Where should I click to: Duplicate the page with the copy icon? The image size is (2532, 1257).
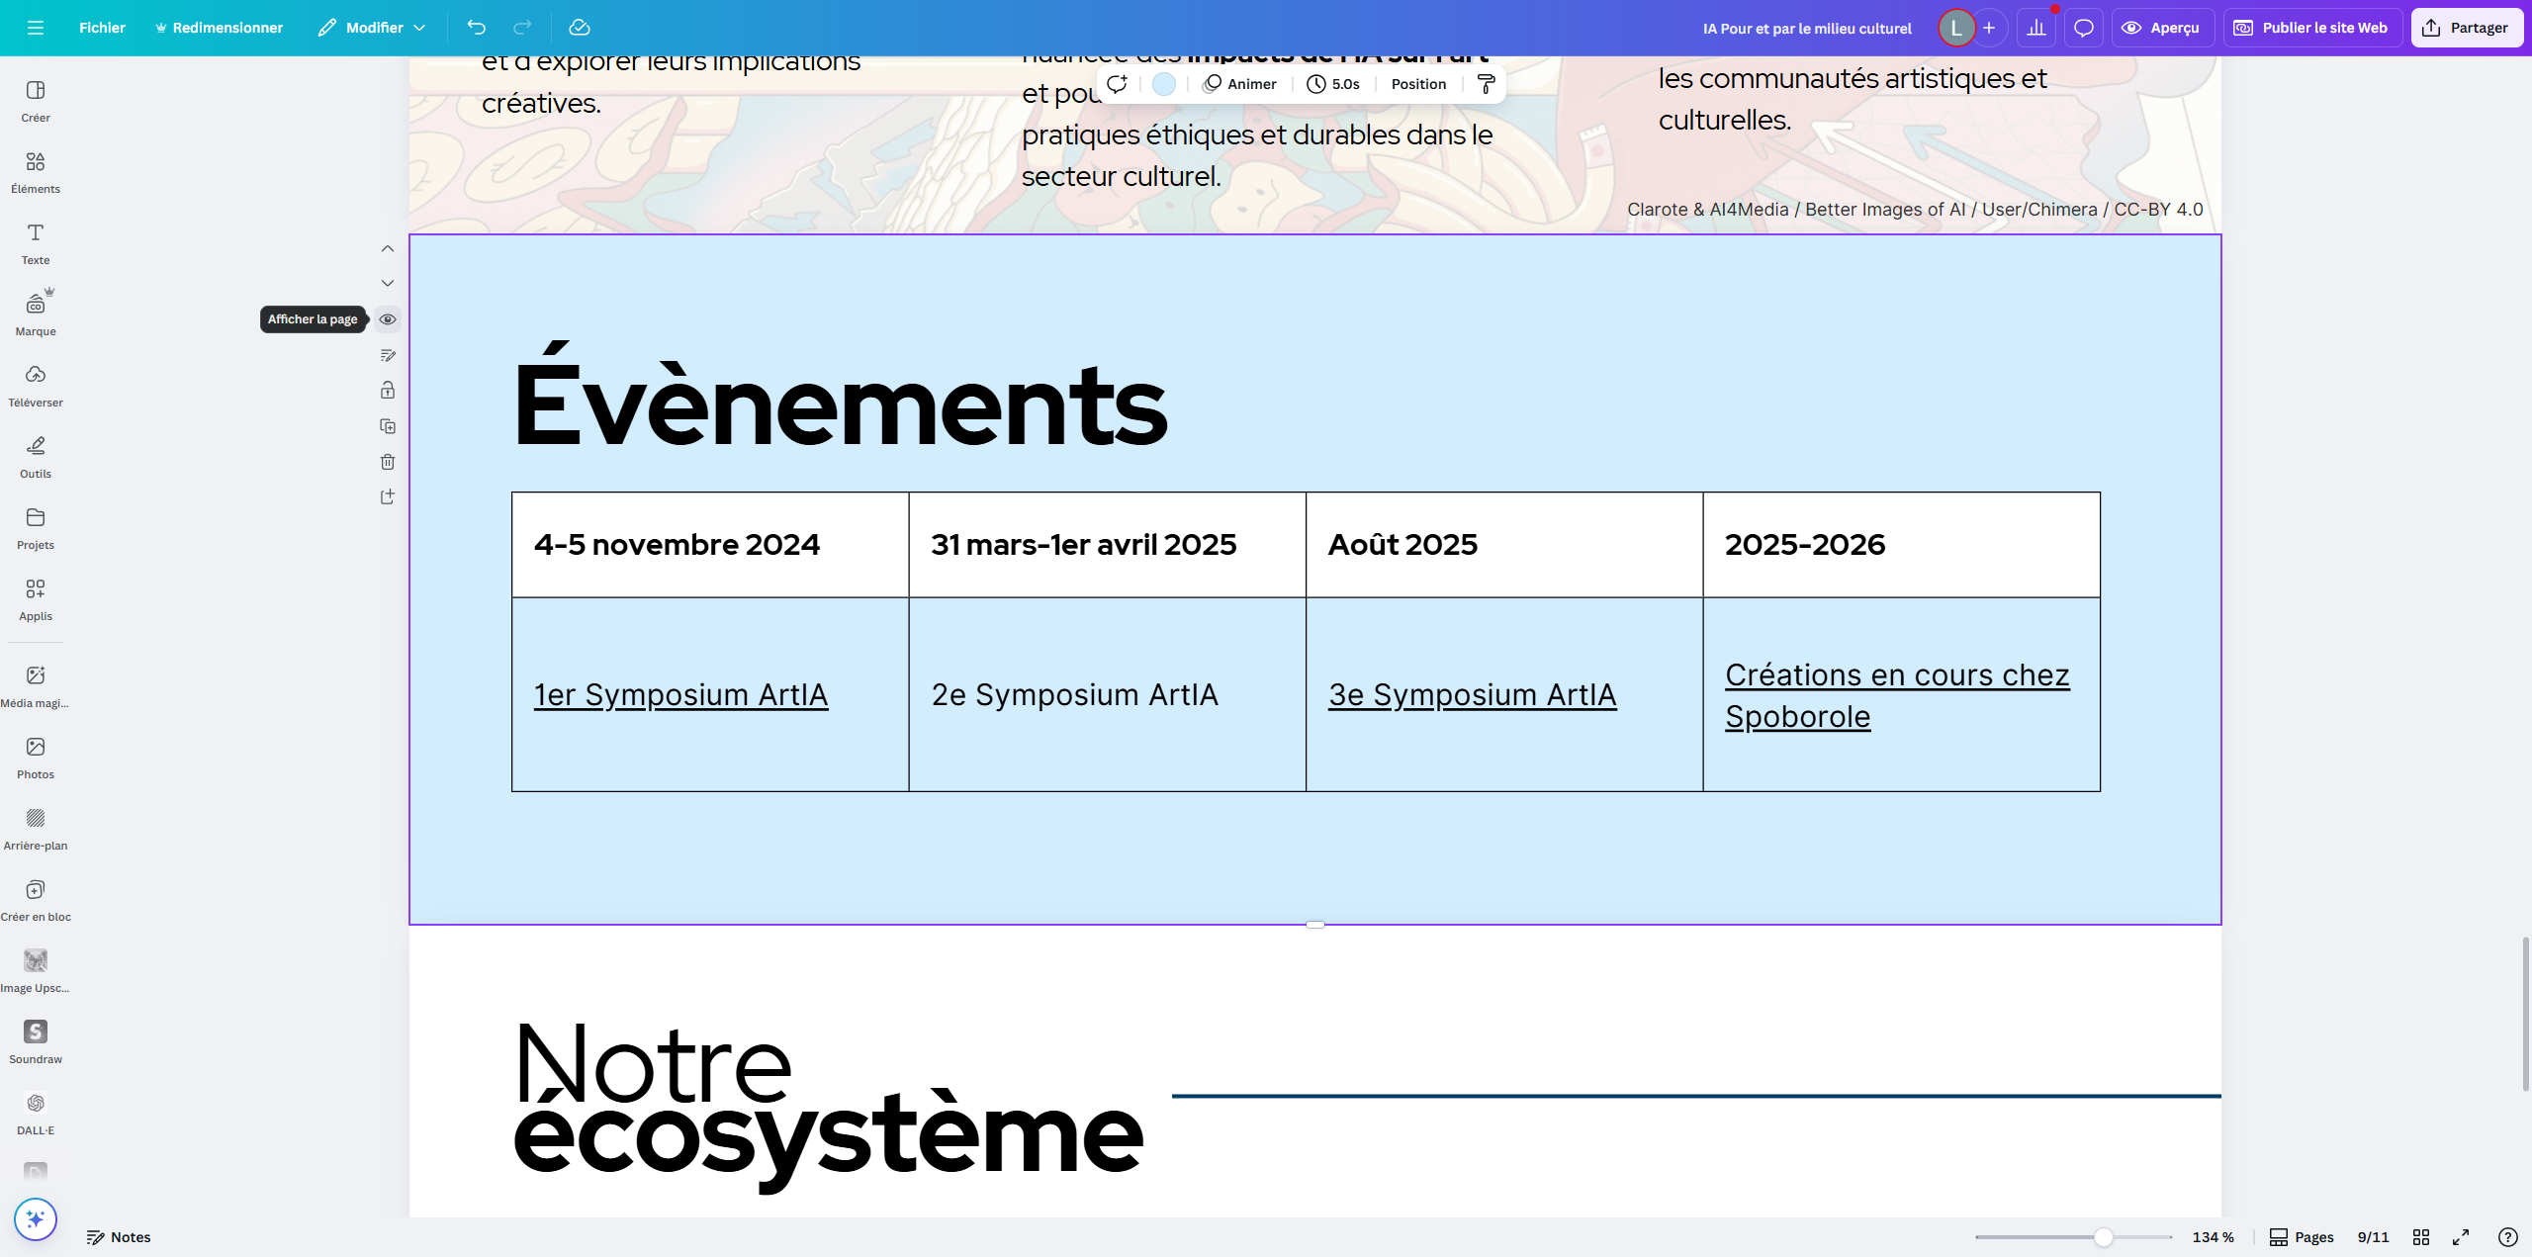click(387, 426)
